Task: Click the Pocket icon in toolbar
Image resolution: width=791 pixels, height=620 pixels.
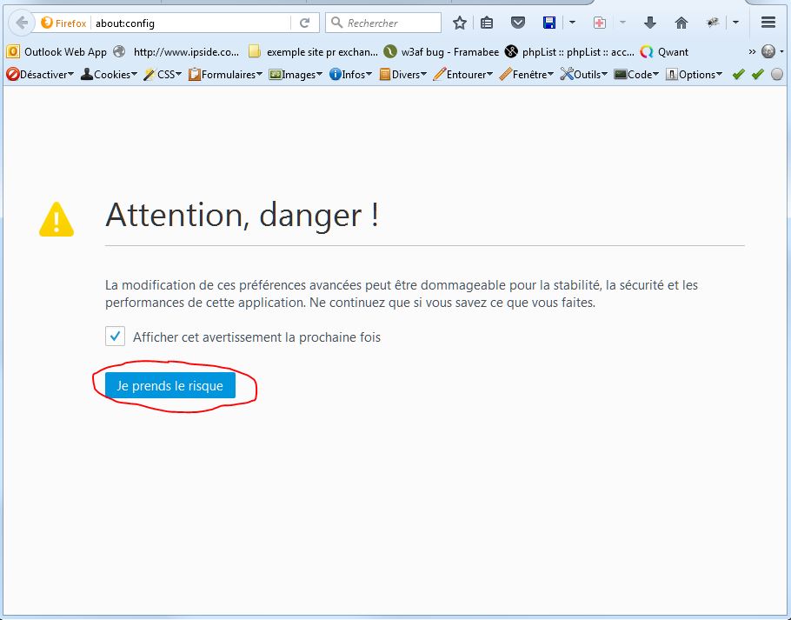Action: coord(517,23)
